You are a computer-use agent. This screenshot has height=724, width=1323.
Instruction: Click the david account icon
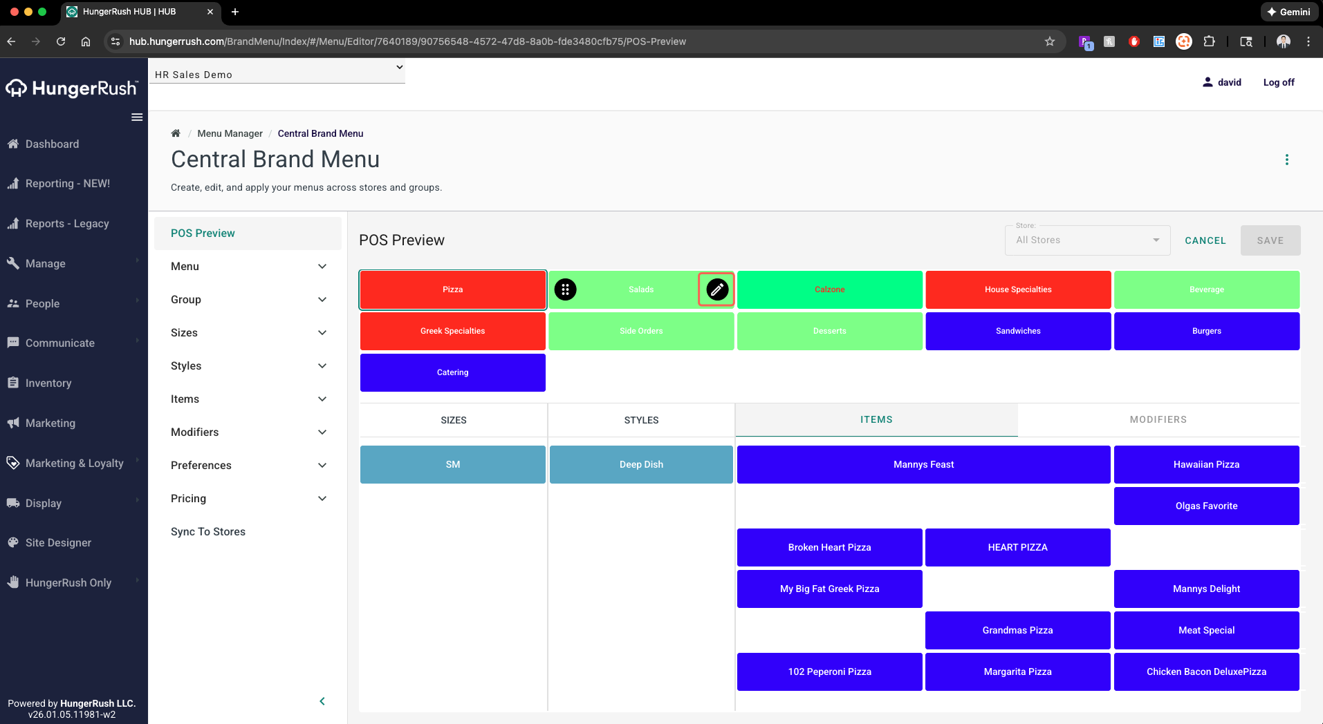click(x=1207, y=82)
